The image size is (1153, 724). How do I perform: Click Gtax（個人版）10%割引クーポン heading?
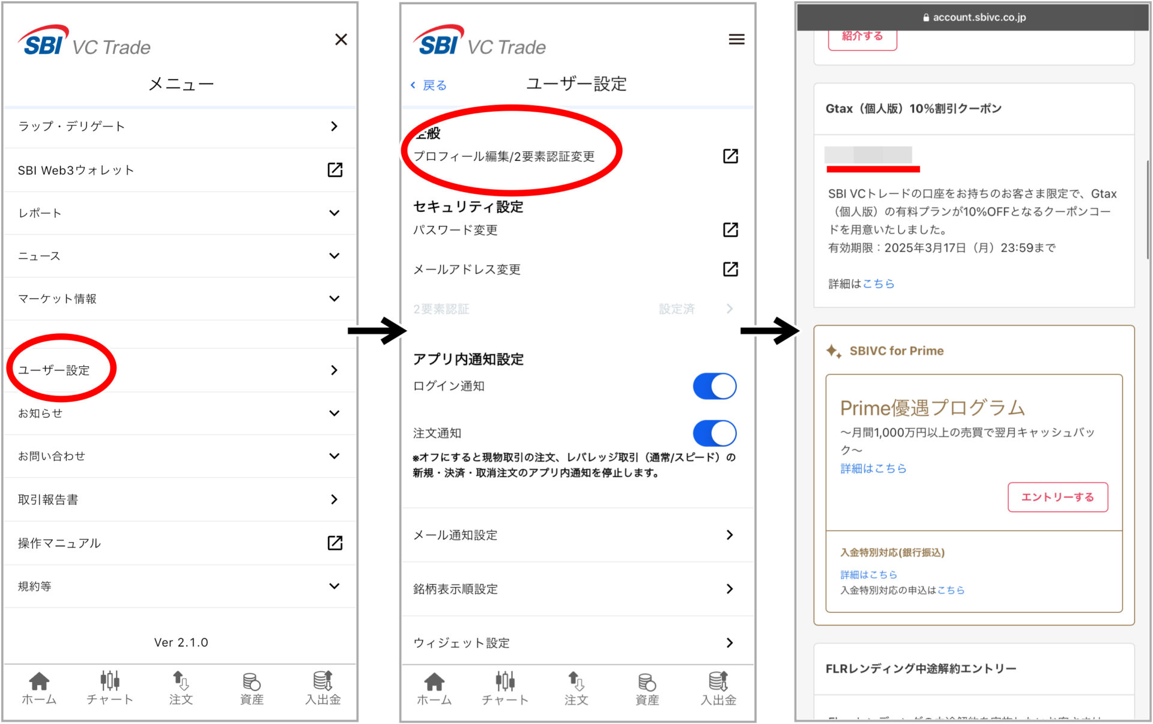pos(913,109)
